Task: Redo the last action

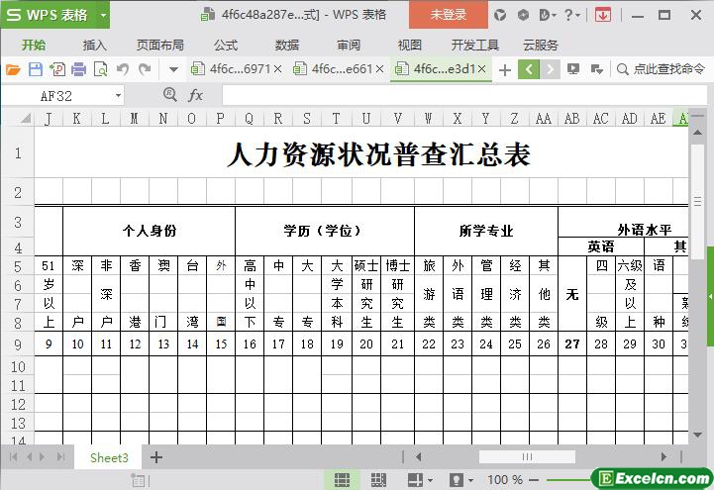Action: tap(145, 69)
